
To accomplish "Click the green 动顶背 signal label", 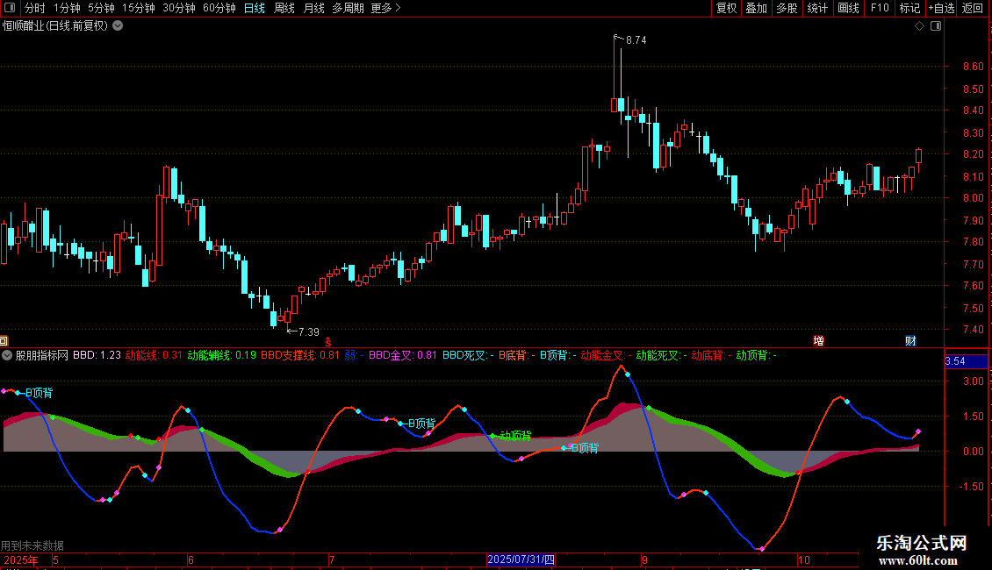I will coord(515,436).
